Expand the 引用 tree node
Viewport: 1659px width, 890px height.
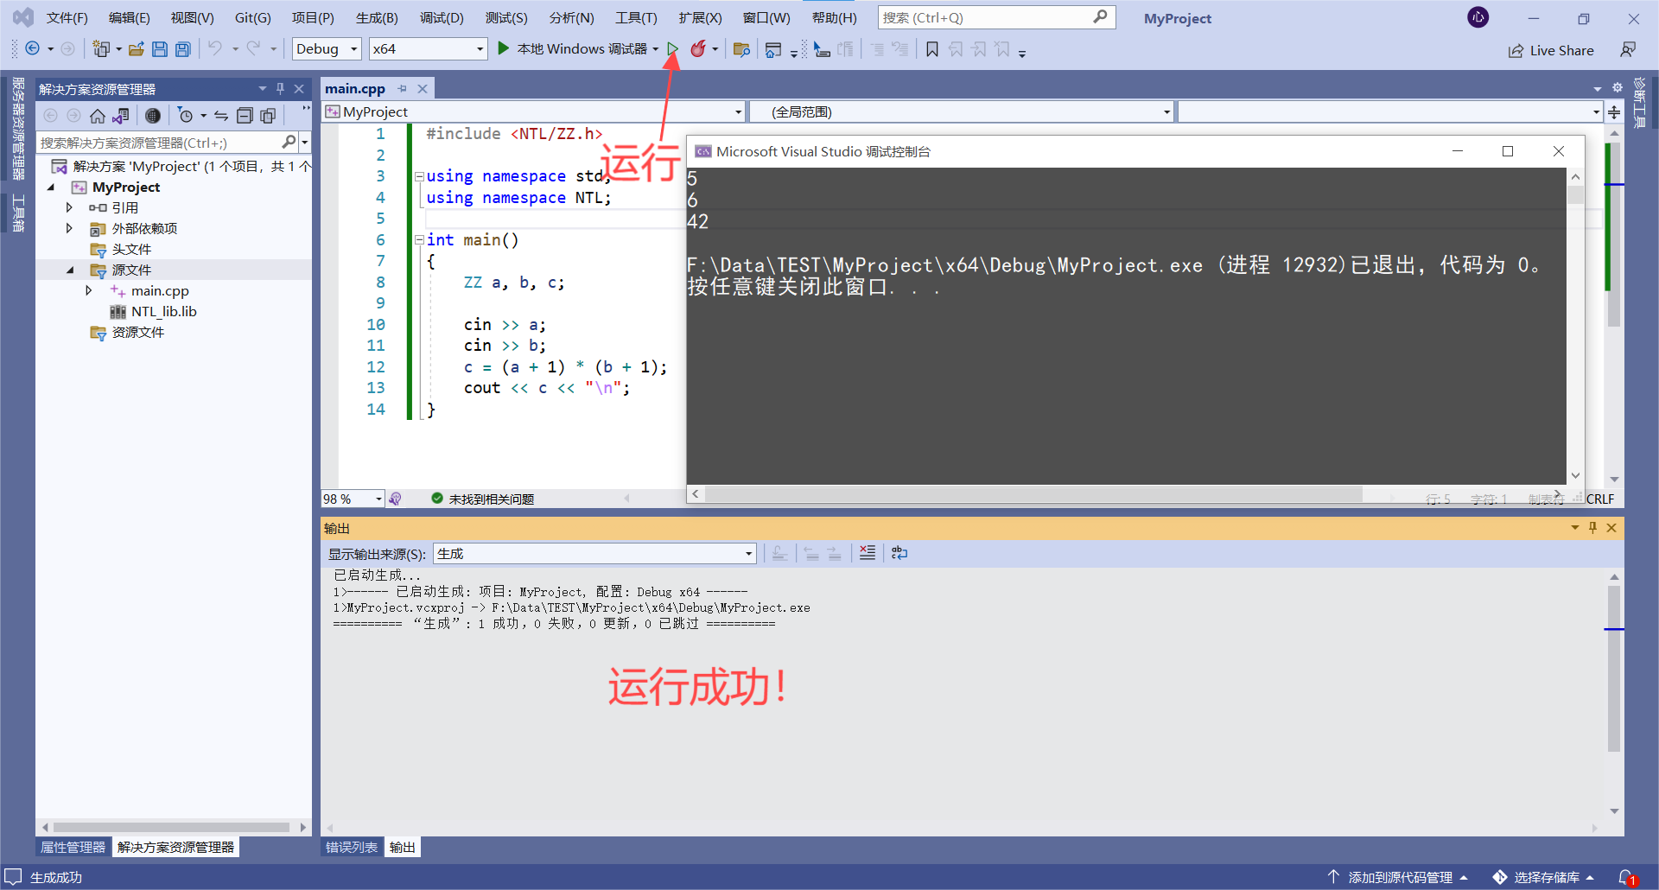[69, 207]
